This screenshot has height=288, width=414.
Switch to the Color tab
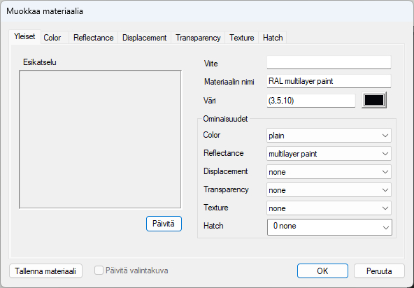pos(52,38)
